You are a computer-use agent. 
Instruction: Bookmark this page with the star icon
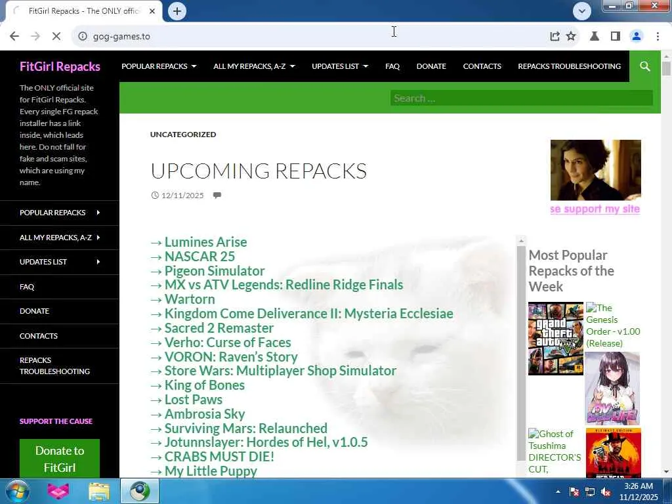pyautogui.click(x=571, y=37)
